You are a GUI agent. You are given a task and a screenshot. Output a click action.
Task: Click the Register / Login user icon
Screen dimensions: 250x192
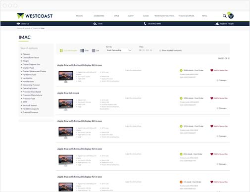pyautogui.click(x=217, y=24)
